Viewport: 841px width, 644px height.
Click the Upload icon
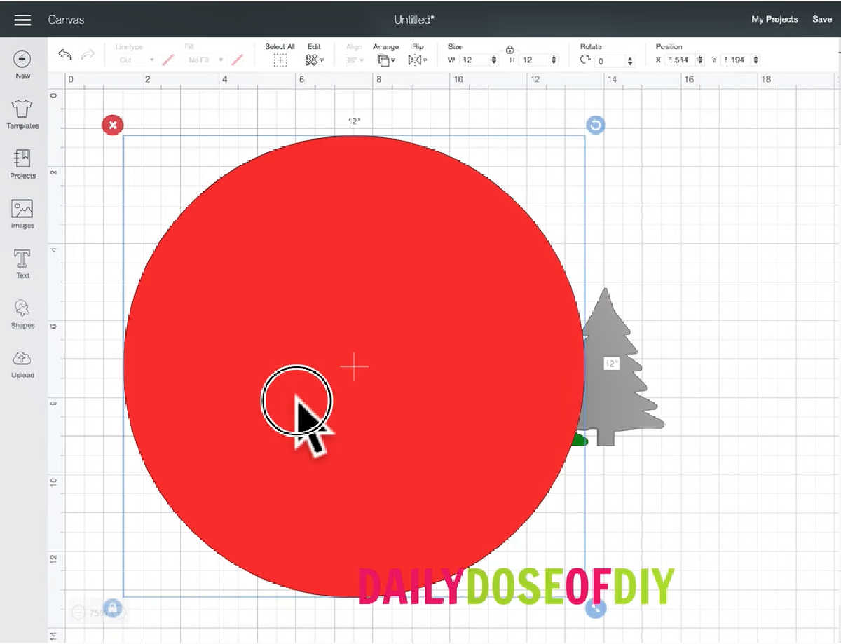(x=22, y=359)
